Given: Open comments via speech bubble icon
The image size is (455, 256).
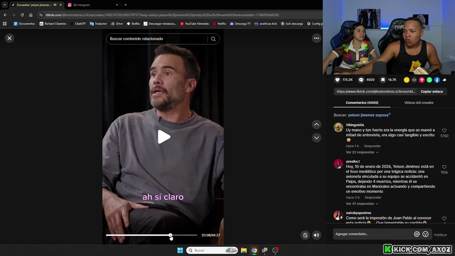Looking at the screenshot, I should click(x=361, y=80).
